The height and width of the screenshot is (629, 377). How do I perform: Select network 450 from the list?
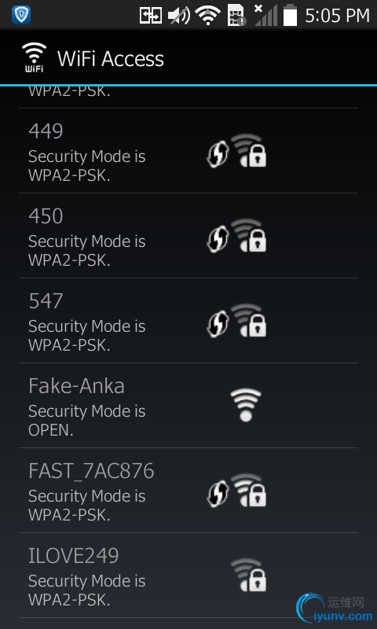[188, 236]
